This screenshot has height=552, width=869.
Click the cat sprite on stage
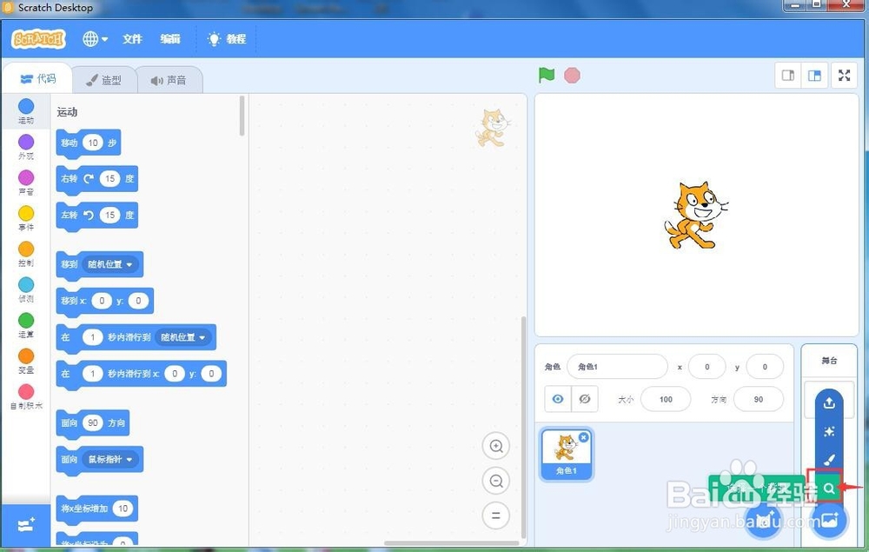(695, 215)
